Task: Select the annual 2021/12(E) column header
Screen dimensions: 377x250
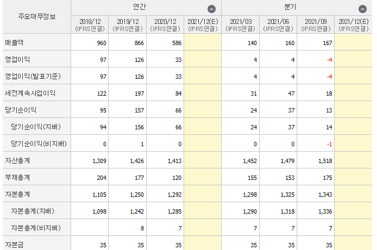Action: coord(203,25)
